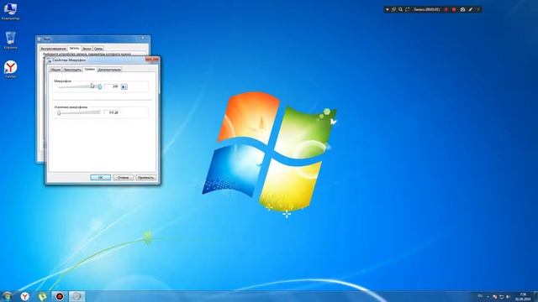The image size is (538, 302).
Task: Open the Дополнительно tab
Action: click(109, 70)
